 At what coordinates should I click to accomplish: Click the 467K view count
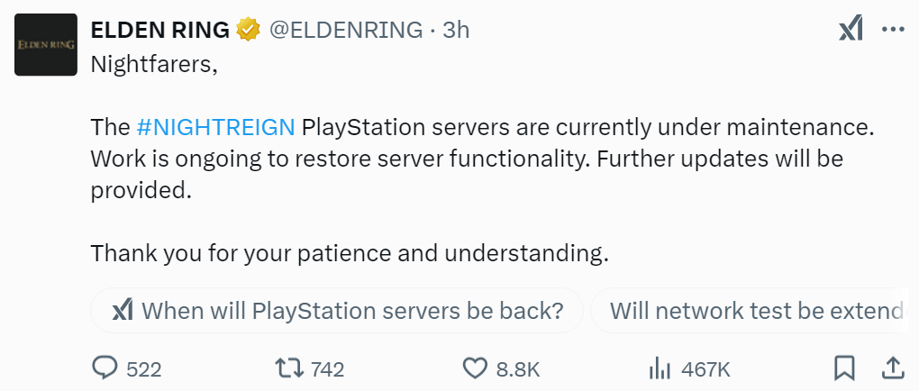tap(705, 368)
